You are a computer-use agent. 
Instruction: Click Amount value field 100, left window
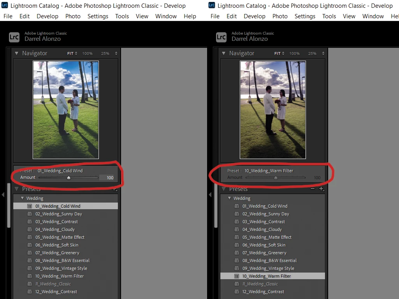point(107,178)
